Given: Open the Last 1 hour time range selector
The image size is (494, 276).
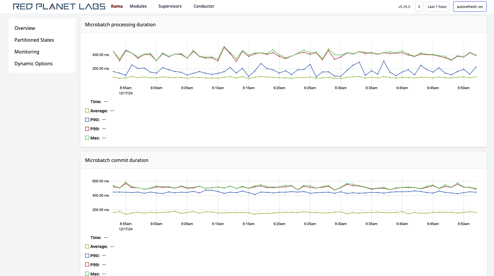Looking at the screenshot, I should tap(437, 7).
